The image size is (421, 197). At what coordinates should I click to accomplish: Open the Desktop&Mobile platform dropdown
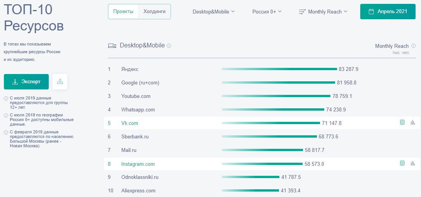[214, 12]
